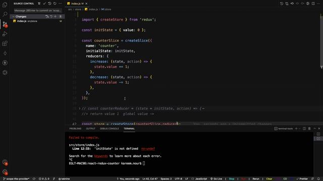
Task: Switch to the Problems panel tab
Action: click(75, 129)
